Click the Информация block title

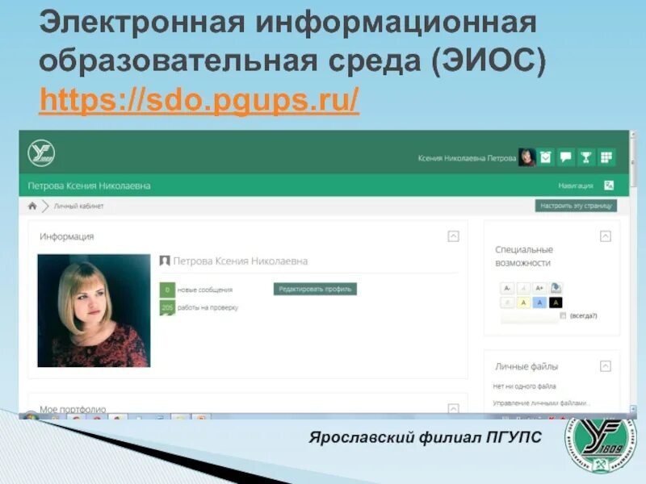tap(67, 236)
